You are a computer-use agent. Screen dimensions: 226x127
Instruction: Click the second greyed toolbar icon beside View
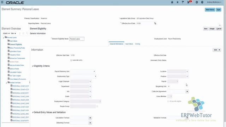pos(23,34)
